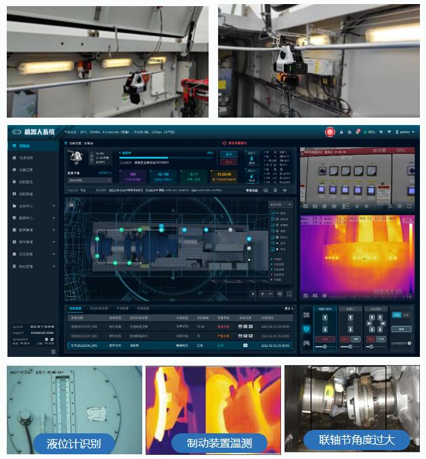Toggle fullscreen for the map view
426x459 pixels.
289,294
